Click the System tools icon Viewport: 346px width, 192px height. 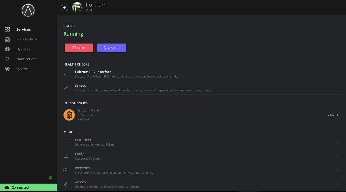(7, 69)
